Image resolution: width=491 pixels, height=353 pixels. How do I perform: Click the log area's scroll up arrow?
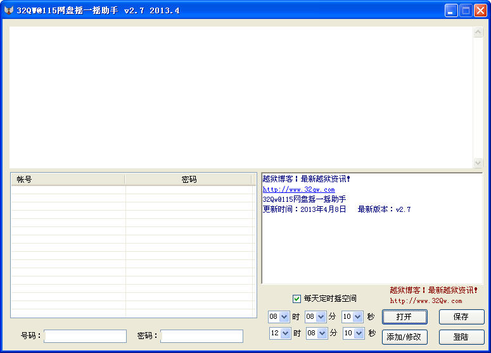(x=478, y=33)
